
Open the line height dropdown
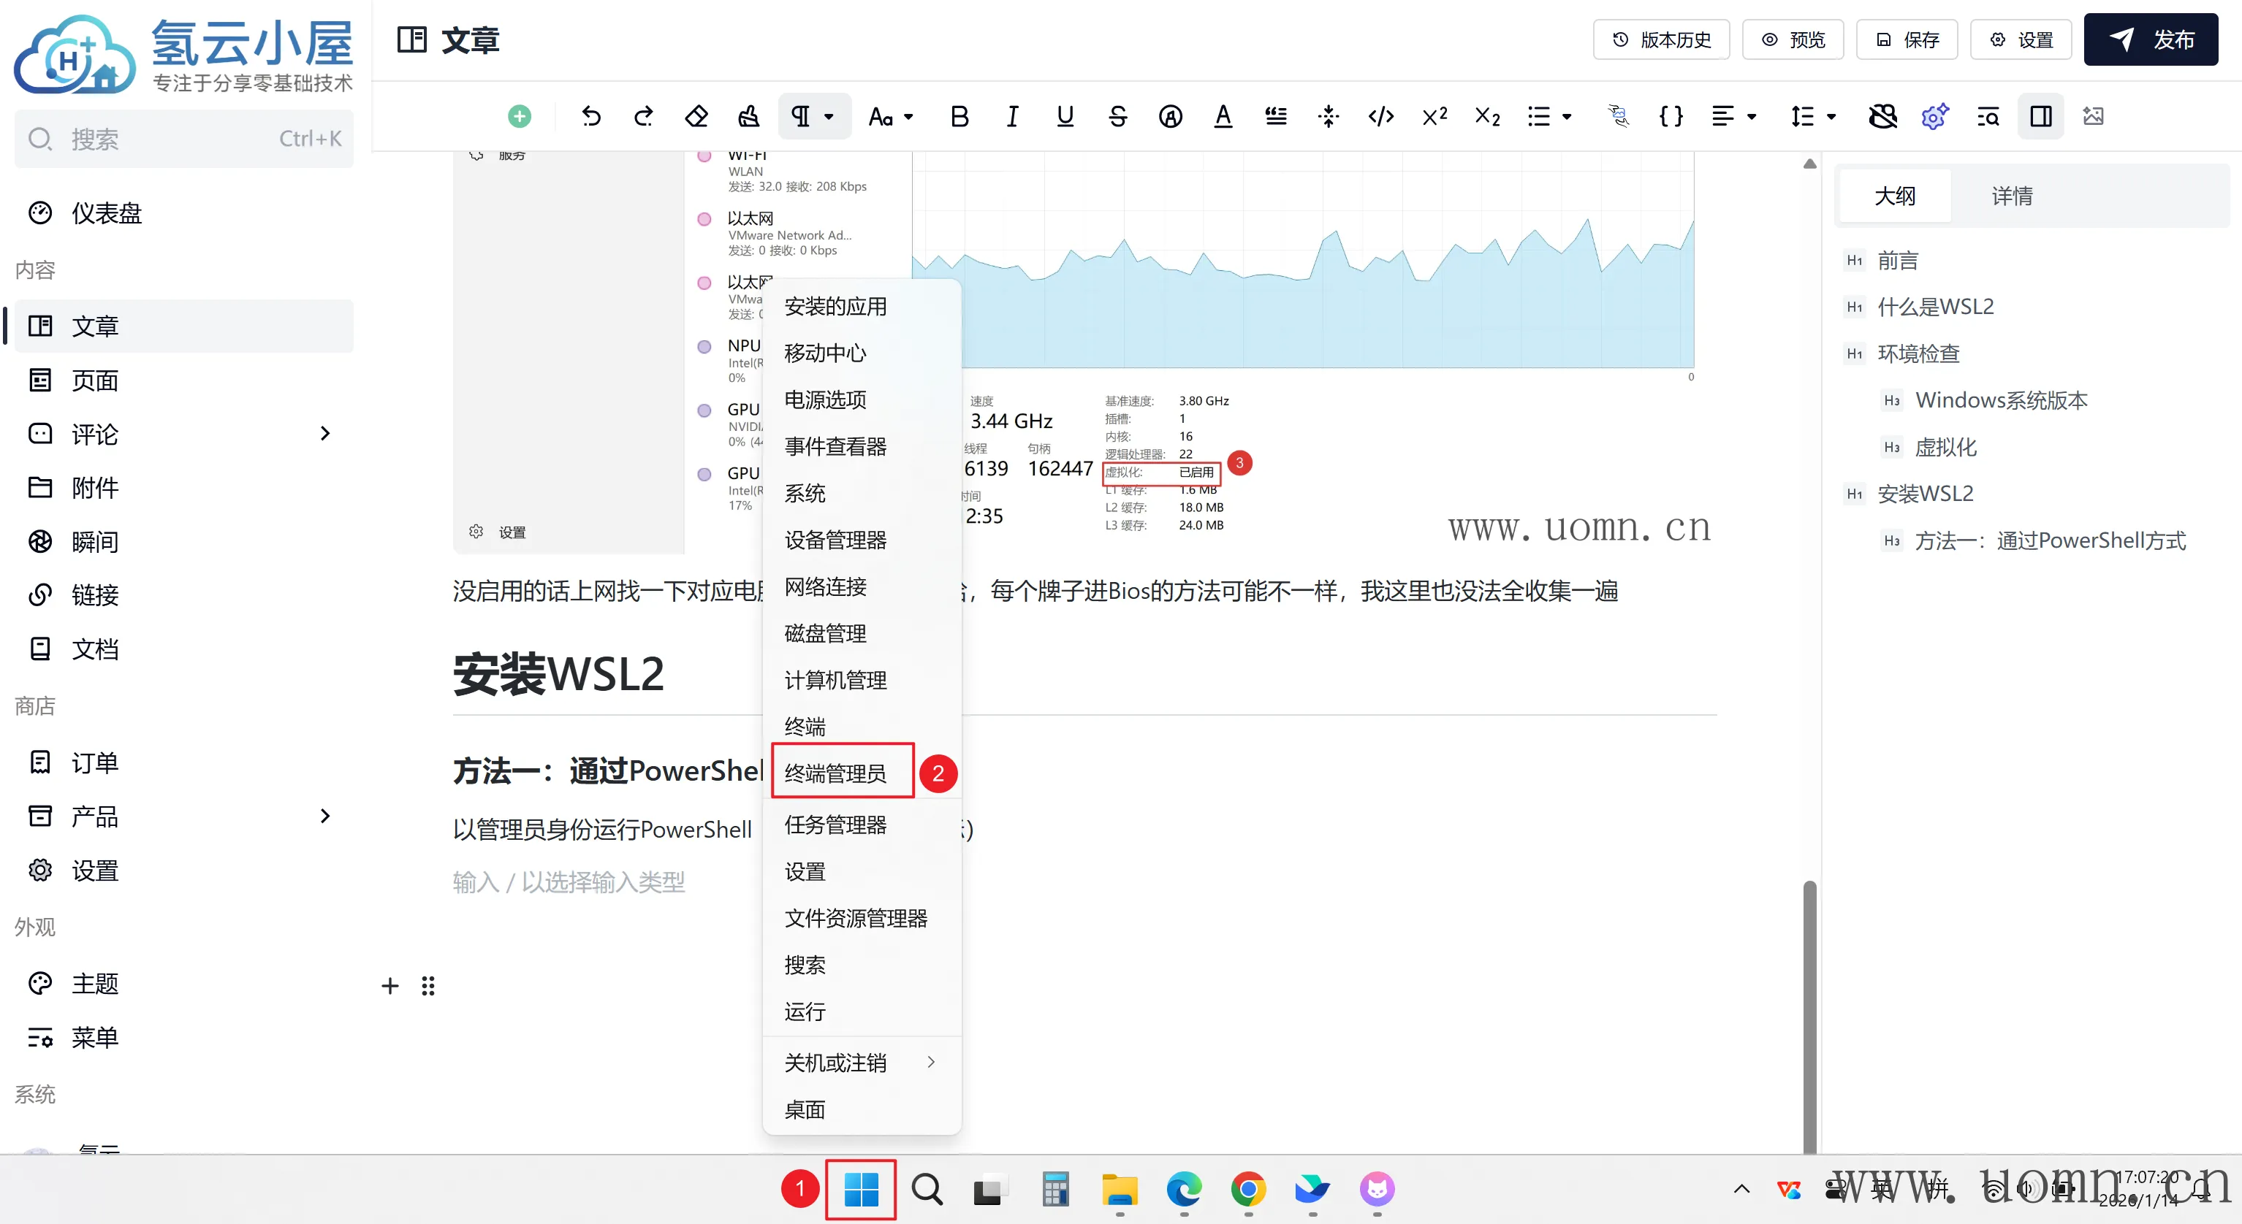[x=1813, y=115]
